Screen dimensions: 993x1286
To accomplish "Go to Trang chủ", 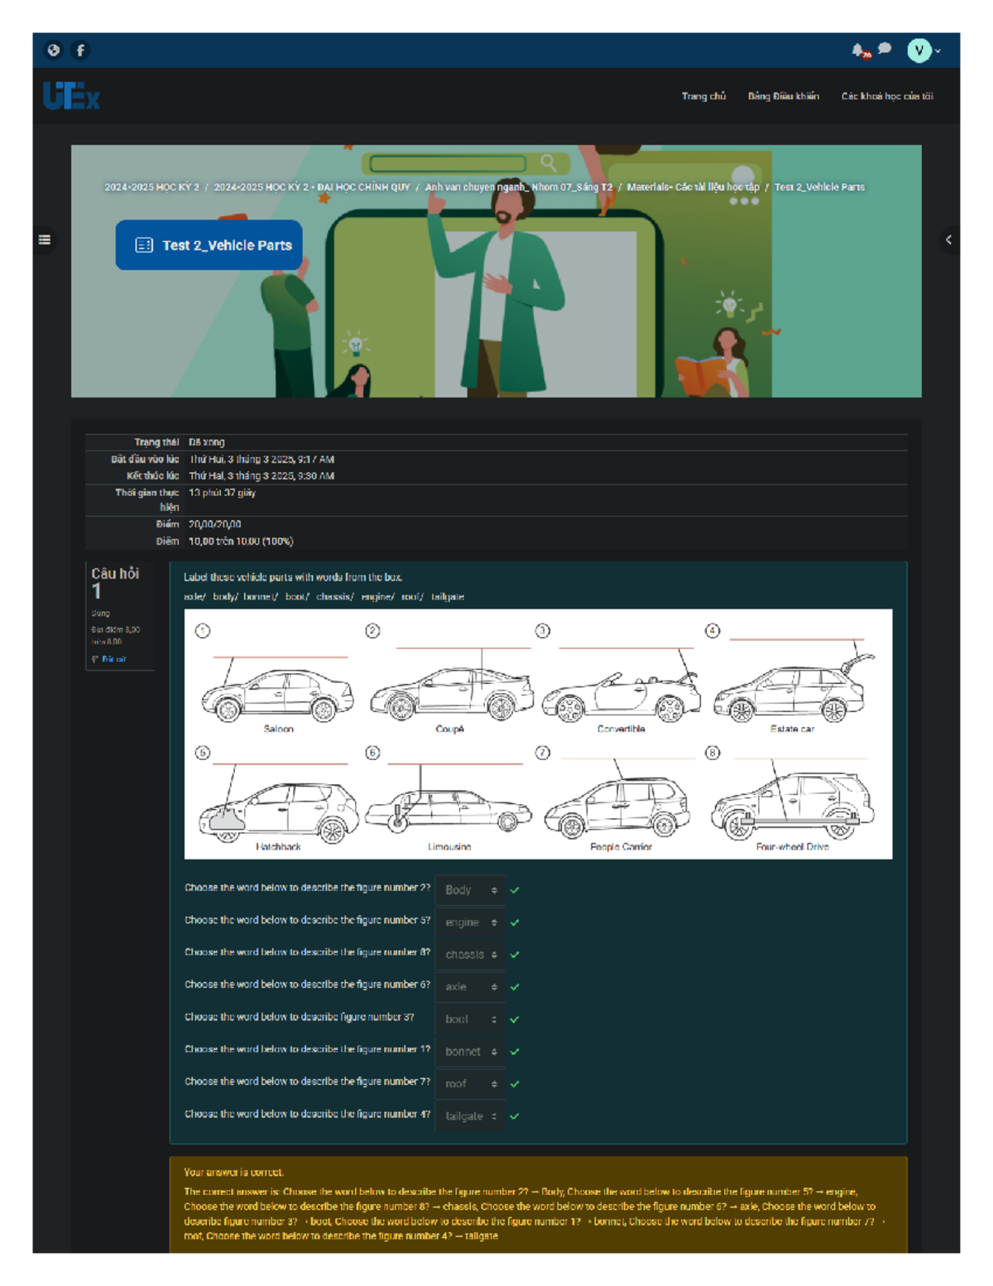I will coord(703,96).
